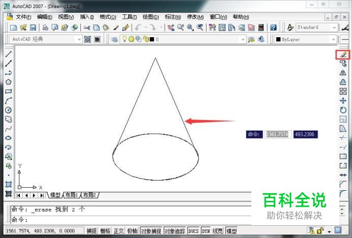Select the Rectangle draw tool
The height and width of the screenshot is (238, 352).
(x=9, y=92)
